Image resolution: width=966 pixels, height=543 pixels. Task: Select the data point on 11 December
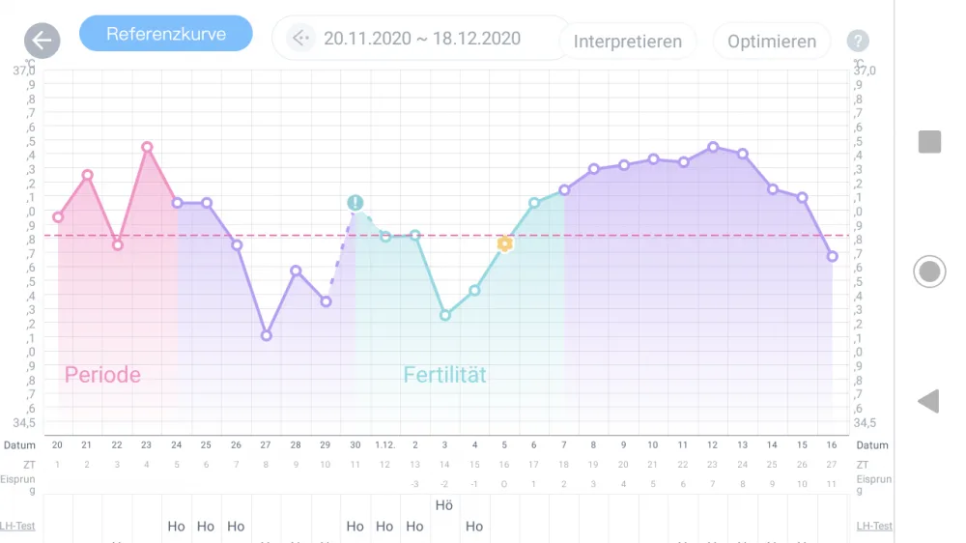tap(683, 162)
